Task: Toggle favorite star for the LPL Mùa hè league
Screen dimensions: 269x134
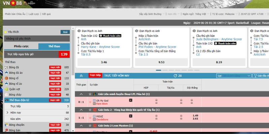Action: (x=90, y=94)
